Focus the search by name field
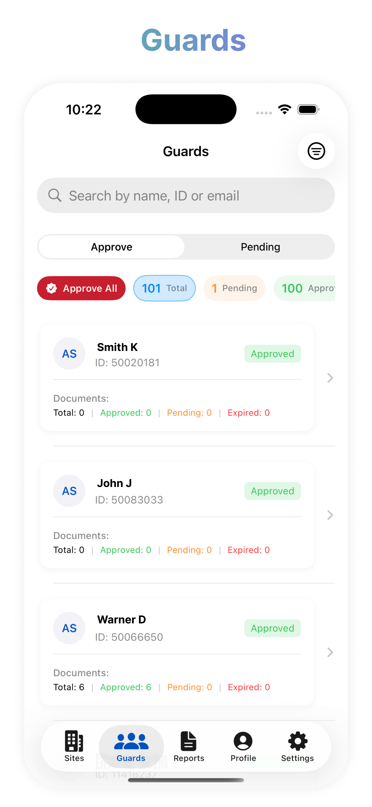 pyautogui.click(x=186, y=195)
